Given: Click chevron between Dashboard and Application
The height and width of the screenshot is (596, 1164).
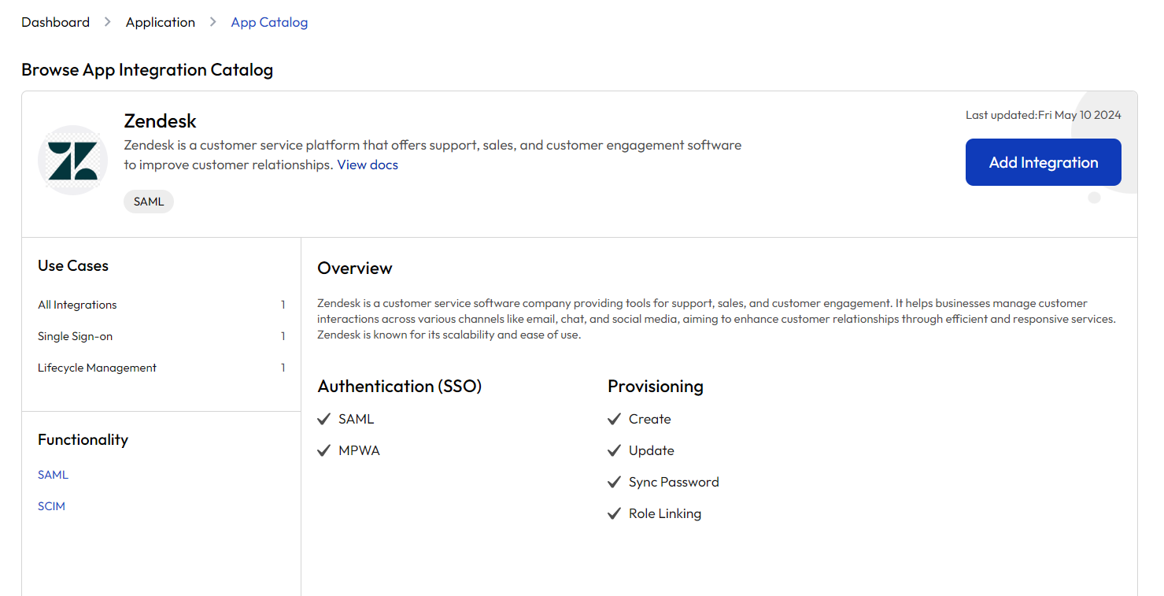Looking at the screenshot, I should (x=108, y=22).
